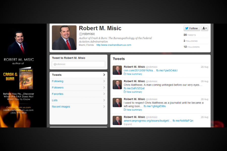Click the 'Tweet to Robert M. Misic' heading
The image size is (227, 151).
pyautogui.click(x=69, y=58)
